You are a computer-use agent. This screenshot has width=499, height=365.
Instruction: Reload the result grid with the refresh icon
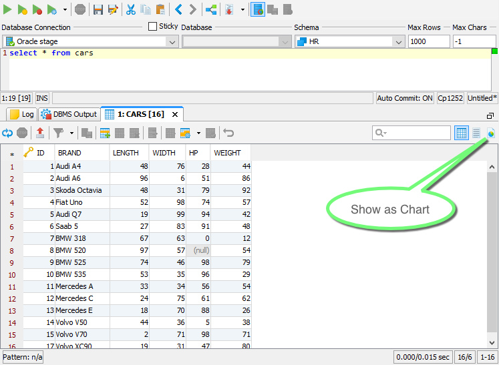coord(7,133)
